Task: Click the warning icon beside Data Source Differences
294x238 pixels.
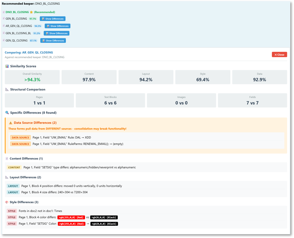Action: pyautogui.click(x=11, y=123)
